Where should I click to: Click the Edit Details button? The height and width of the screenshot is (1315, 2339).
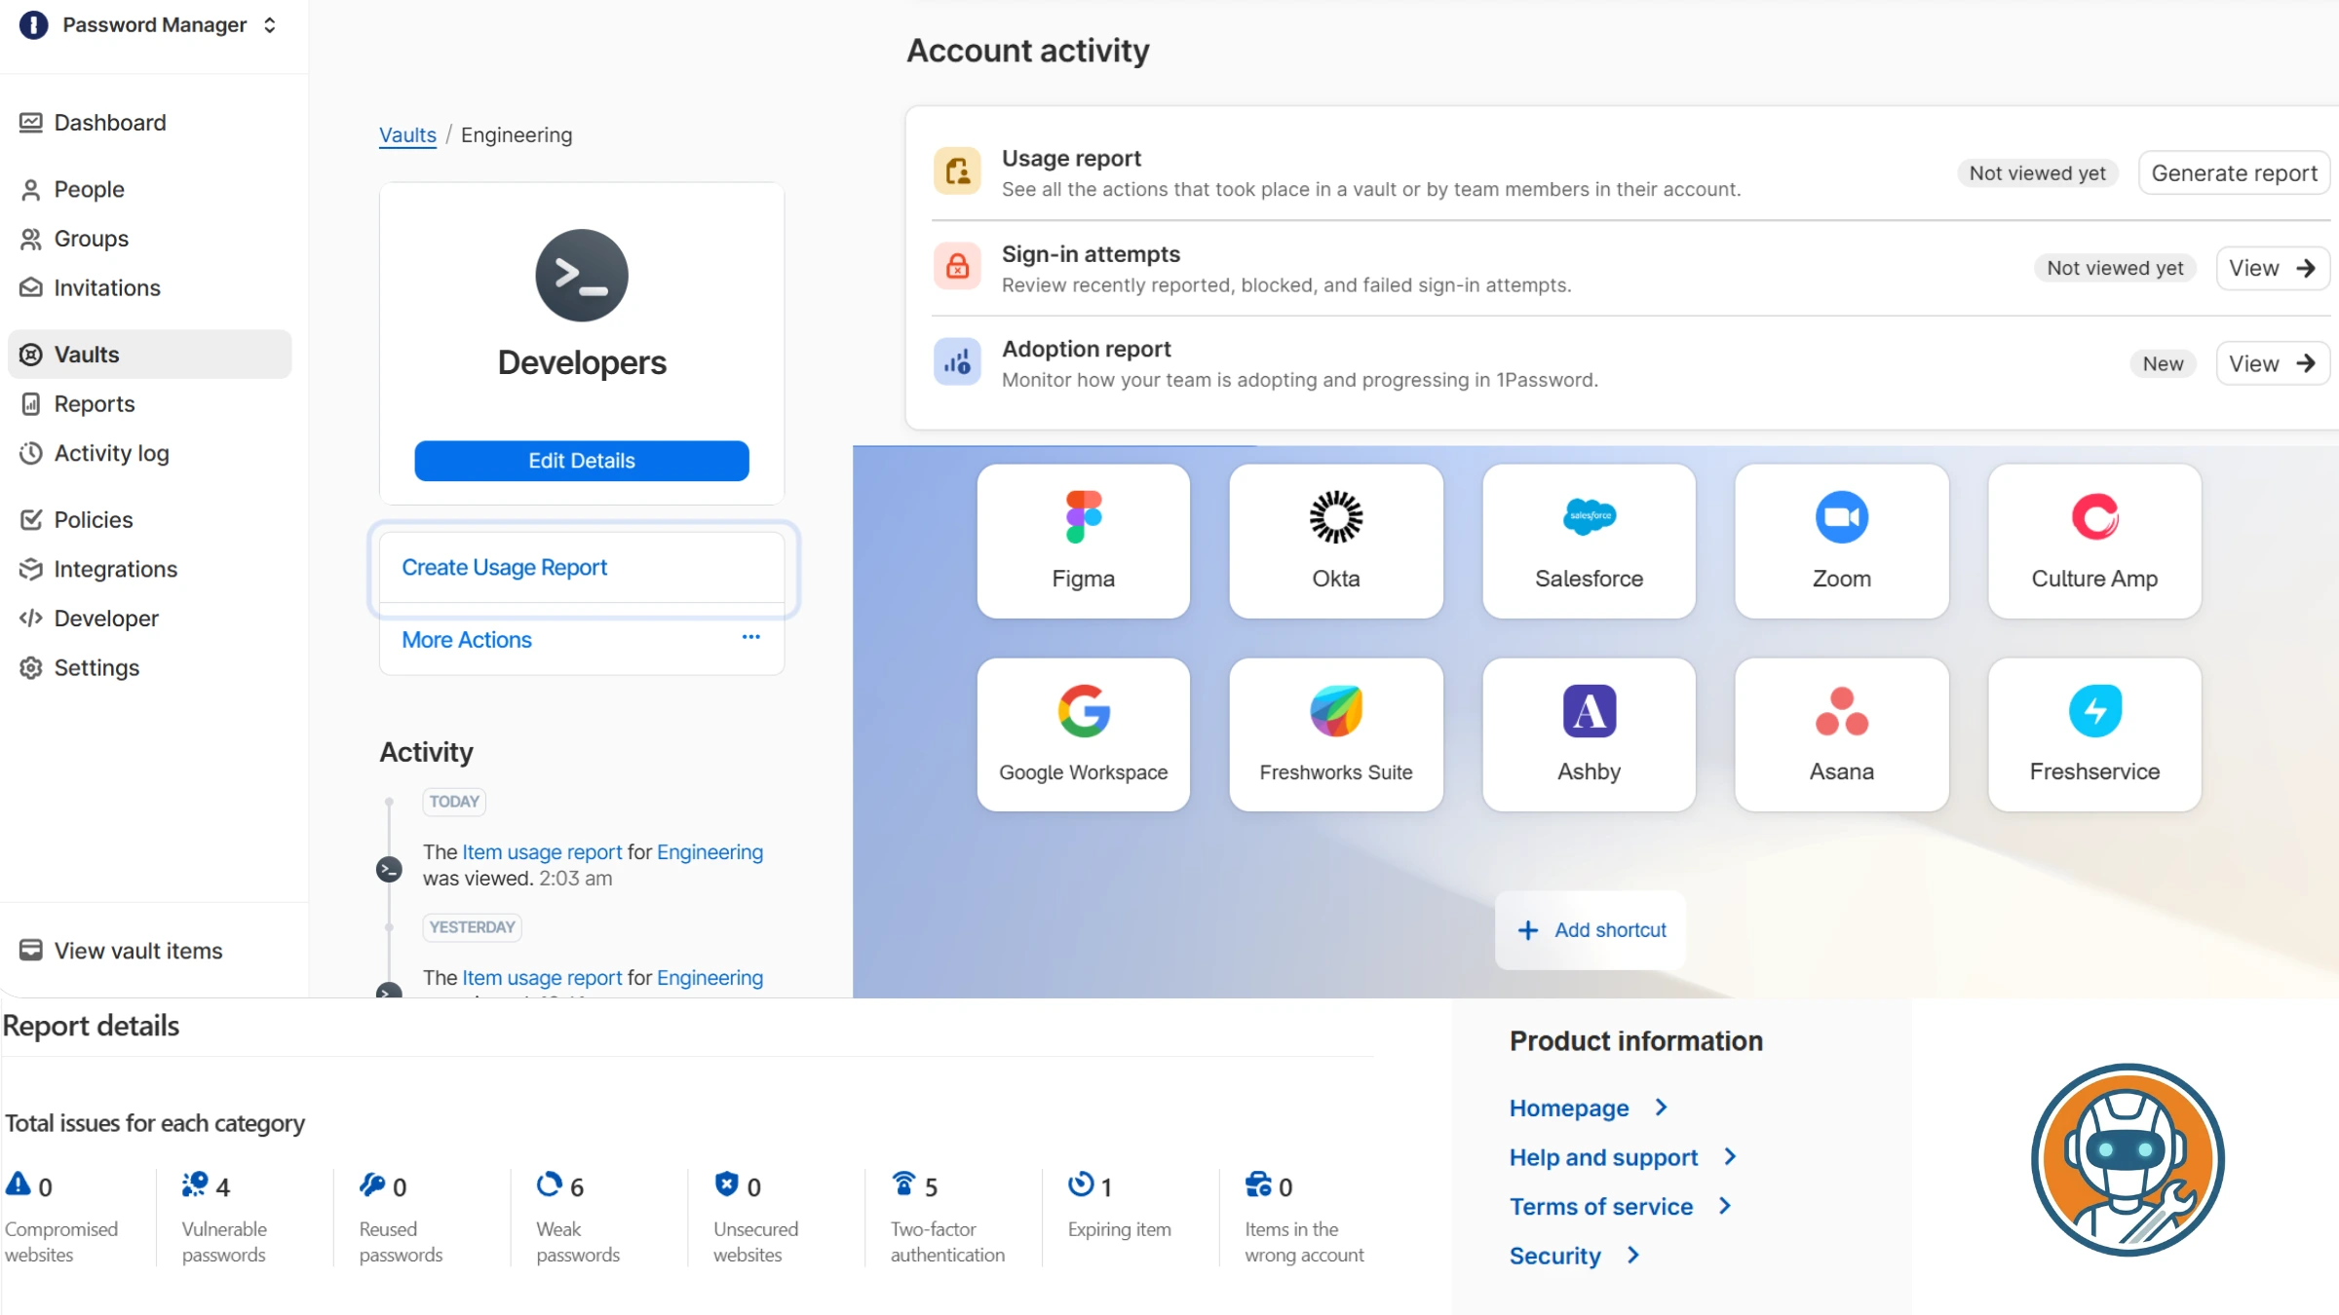click(x=581, y=460)
